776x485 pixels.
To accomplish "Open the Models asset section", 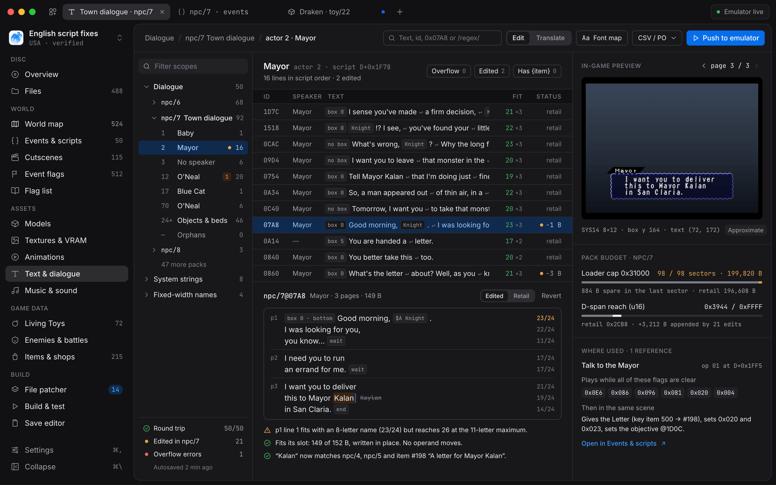I will point(67,224).
